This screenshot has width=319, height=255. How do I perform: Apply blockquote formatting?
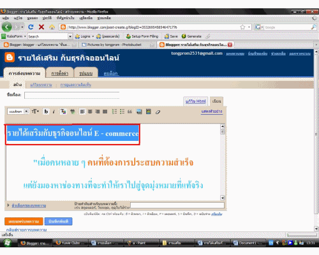click(x=130, y=112)
